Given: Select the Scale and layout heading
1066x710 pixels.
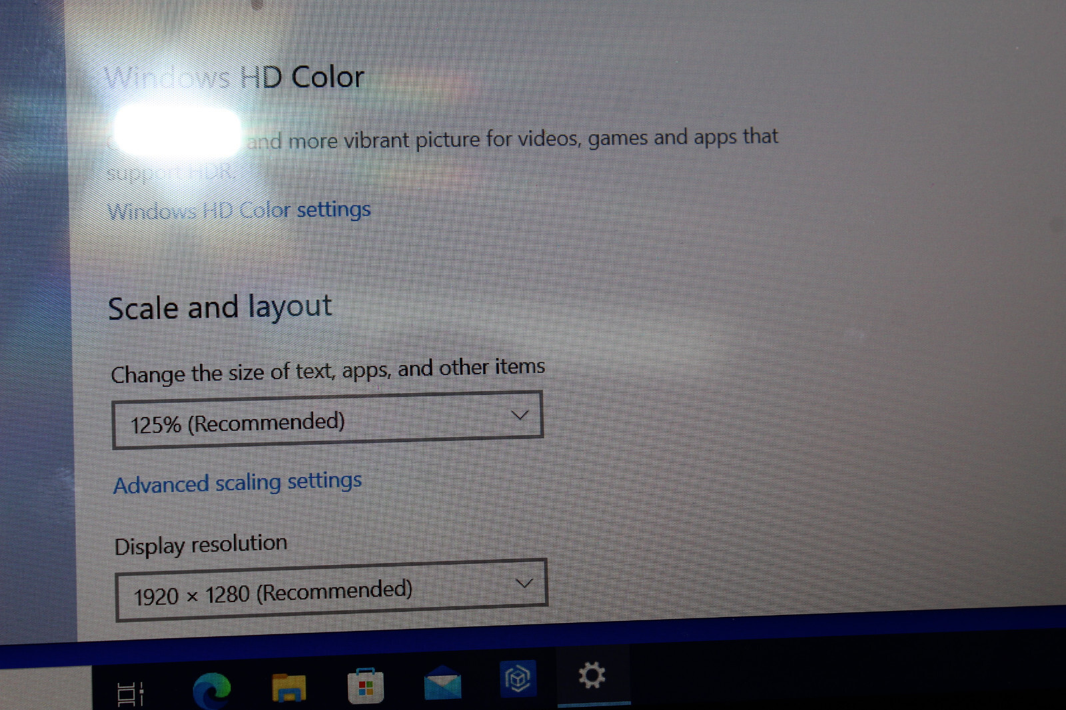Looking at the screenshot, I should 220,307.
